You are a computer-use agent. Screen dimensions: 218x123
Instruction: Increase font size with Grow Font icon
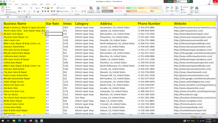click(37, 8)
